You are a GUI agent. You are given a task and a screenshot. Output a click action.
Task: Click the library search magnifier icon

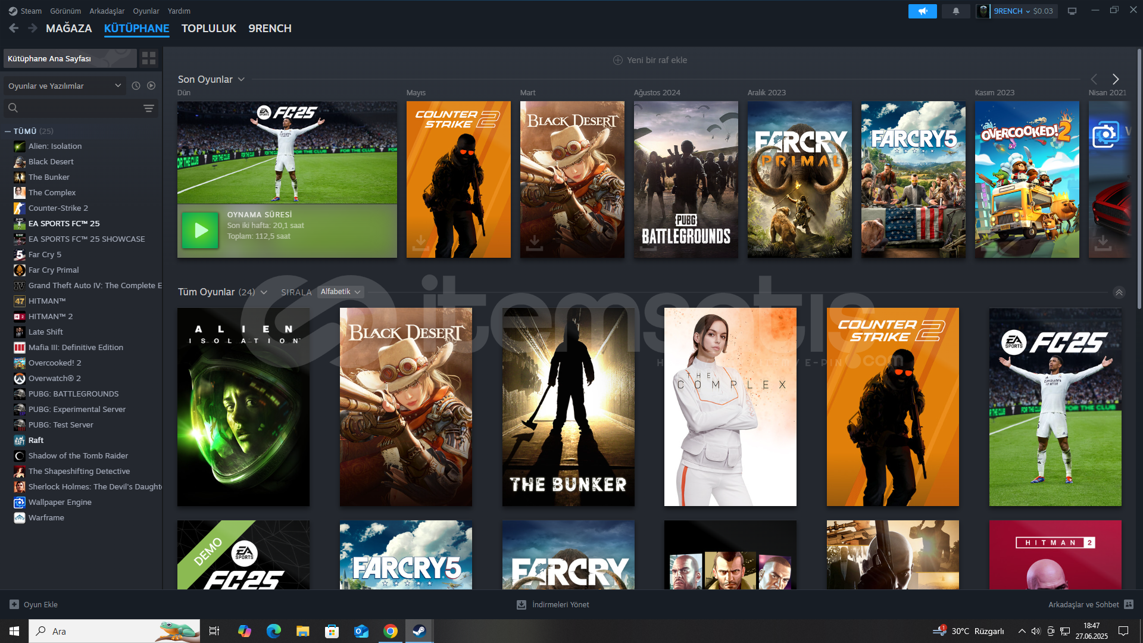tap(13, 108)
